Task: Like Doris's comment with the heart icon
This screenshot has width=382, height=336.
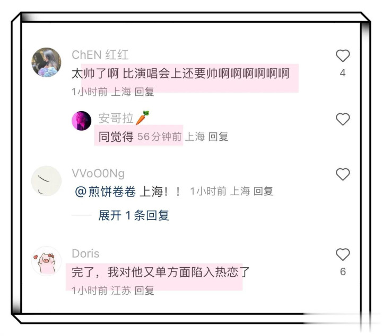Action: point(343,255)
